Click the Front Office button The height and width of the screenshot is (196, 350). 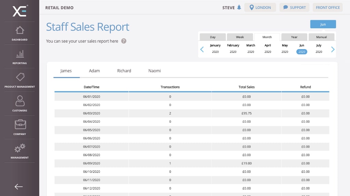(327, 7)
